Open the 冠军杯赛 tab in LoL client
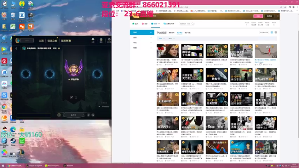299x168 pixels. pyautogui.click(x=66, y=41)
